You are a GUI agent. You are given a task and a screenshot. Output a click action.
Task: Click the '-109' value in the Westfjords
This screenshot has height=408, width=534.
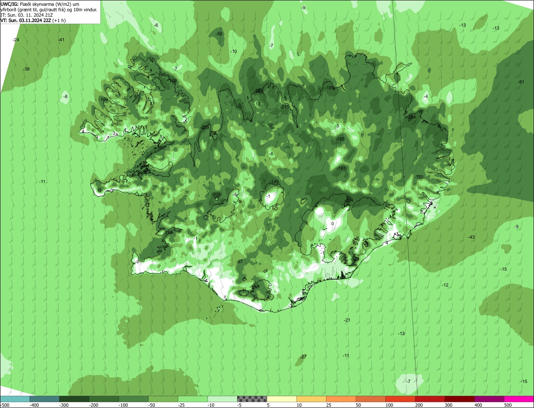103,99
